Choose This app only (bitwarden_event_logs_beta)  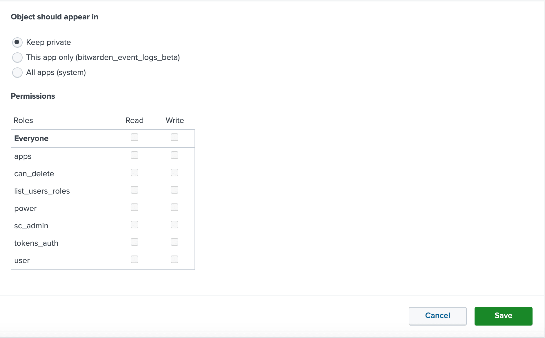click(17, 57)
